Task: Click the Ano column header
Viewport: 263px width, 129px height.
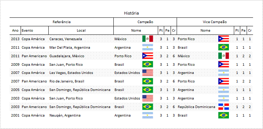Action: click(x=15, y=31)
